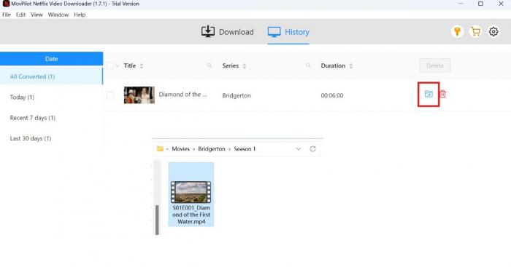Sort by Duration column arrows
This screenshot has width=511, height=267.
(350, 66)
